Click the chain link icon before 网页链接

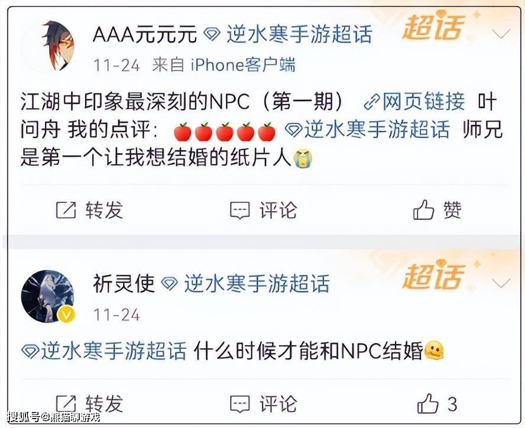(x=372, y=102)
